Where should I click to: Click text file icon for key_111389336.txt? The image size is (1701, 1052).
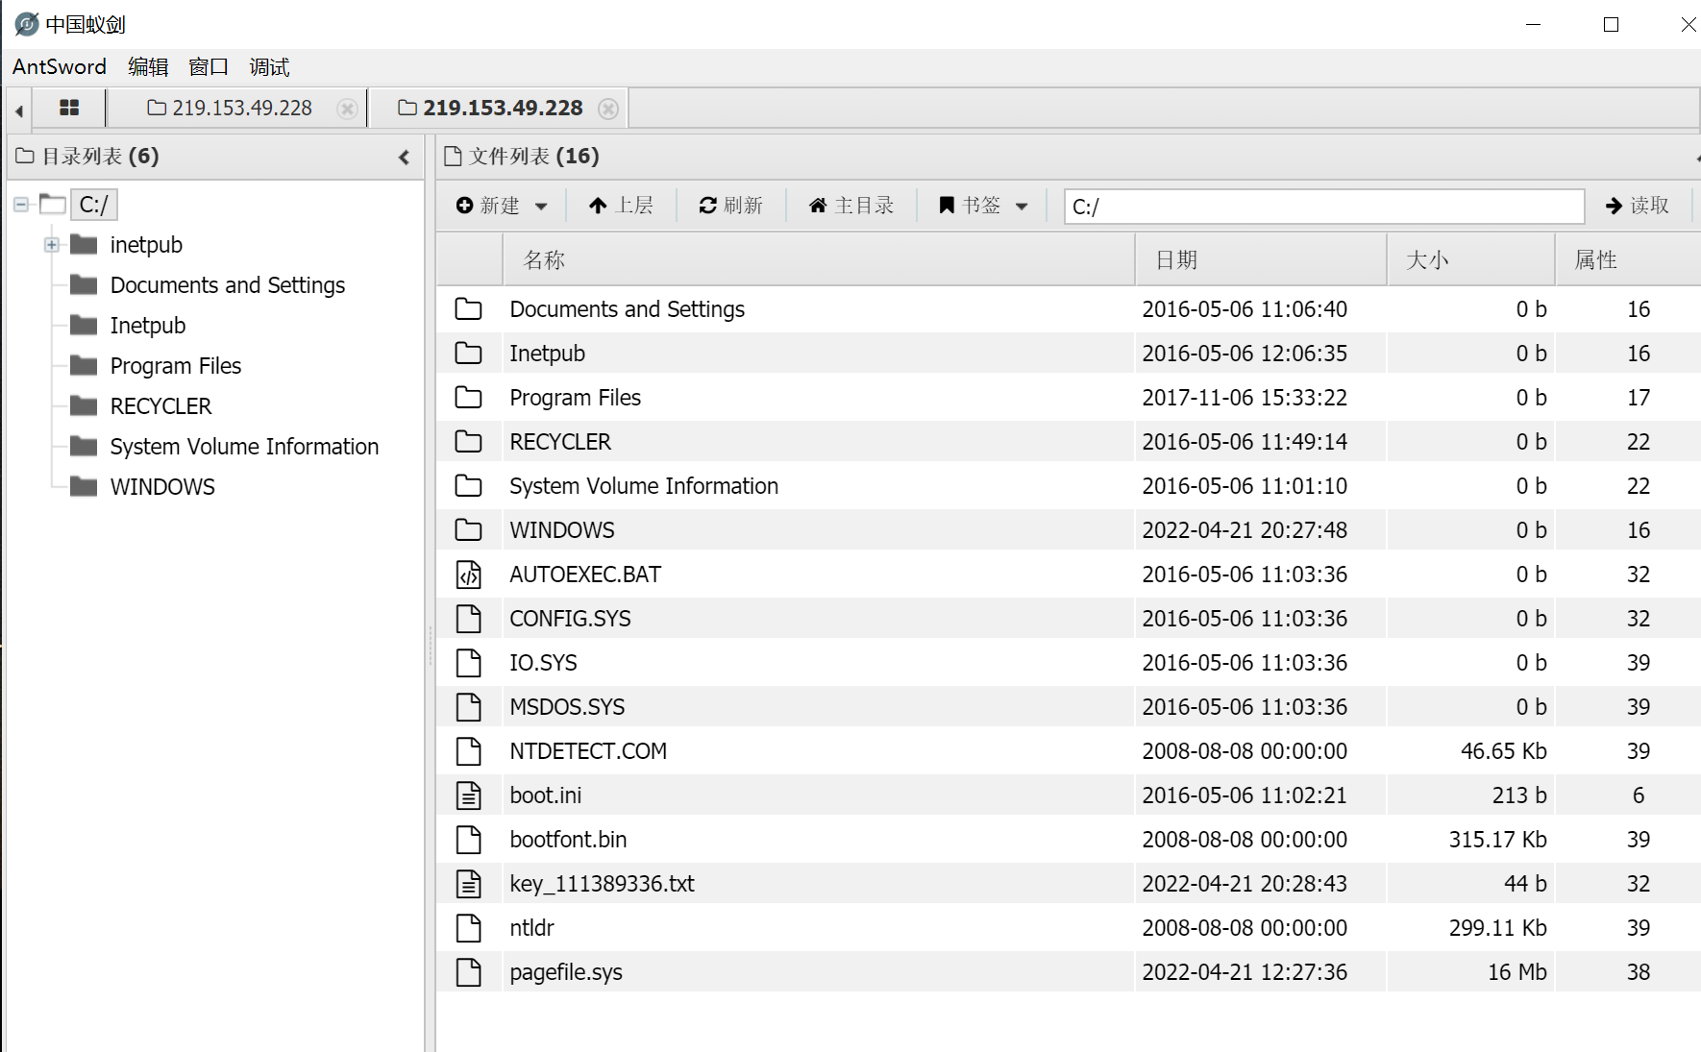click(469, 884)
